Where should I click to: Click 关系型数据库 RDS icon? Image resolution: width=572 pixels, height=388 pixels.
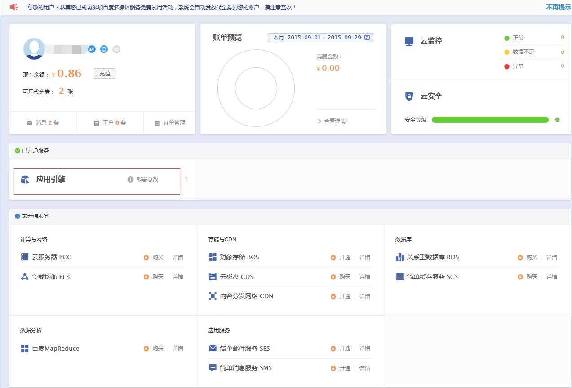pyautogui.click(x=399, y=257)
